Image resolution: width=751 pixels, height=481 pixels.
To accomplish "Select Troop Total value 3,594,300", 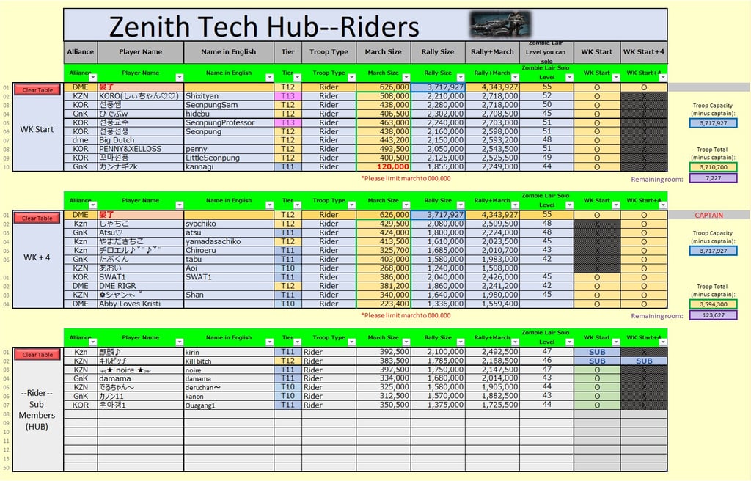I will pos(713,304).
